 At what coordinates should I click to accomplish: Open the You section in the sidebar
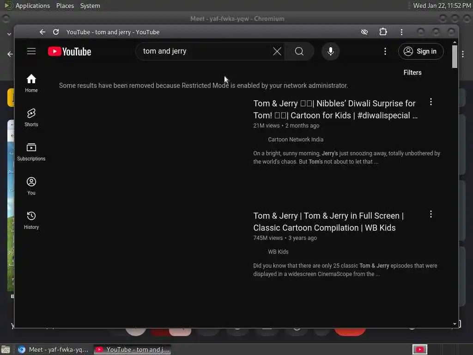coord(31,186)
